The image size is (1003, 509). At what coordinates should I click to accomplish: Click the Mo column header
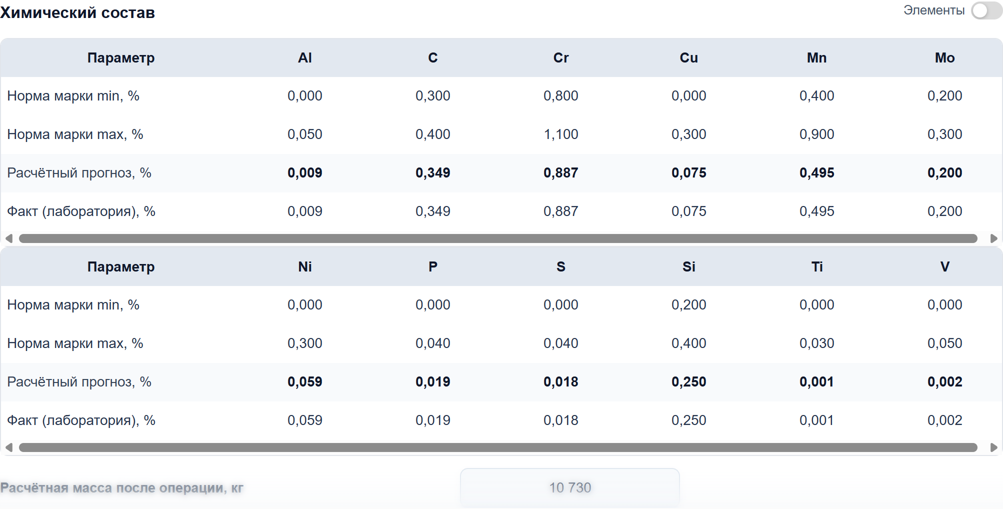coord(945,58)
